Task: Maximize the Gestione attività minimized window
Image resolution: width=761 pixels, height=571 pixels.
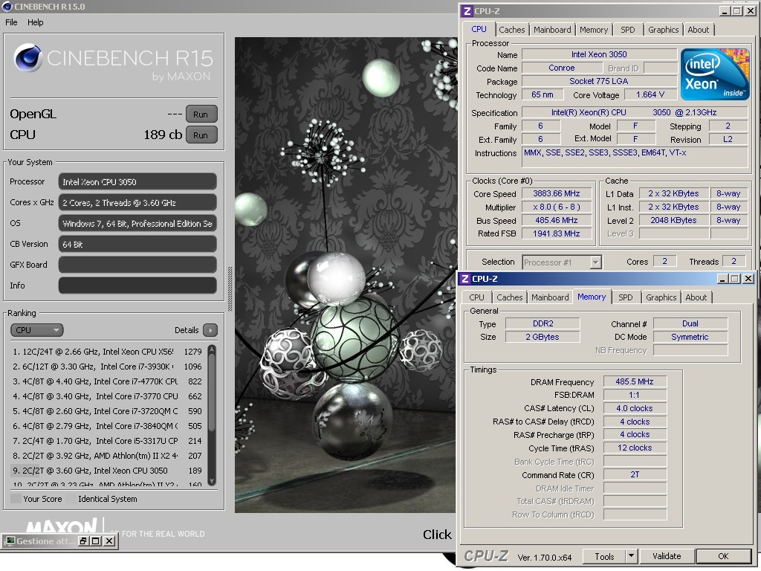Action: point(96,541)
